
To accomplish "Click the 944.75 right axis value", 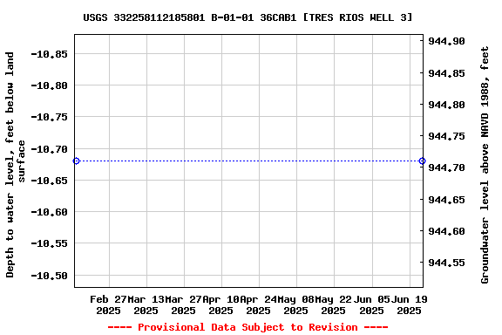I will (x=446, y=136).
